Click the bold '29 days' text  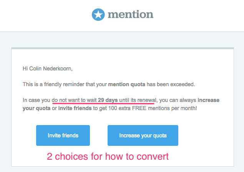coord(108,100)
